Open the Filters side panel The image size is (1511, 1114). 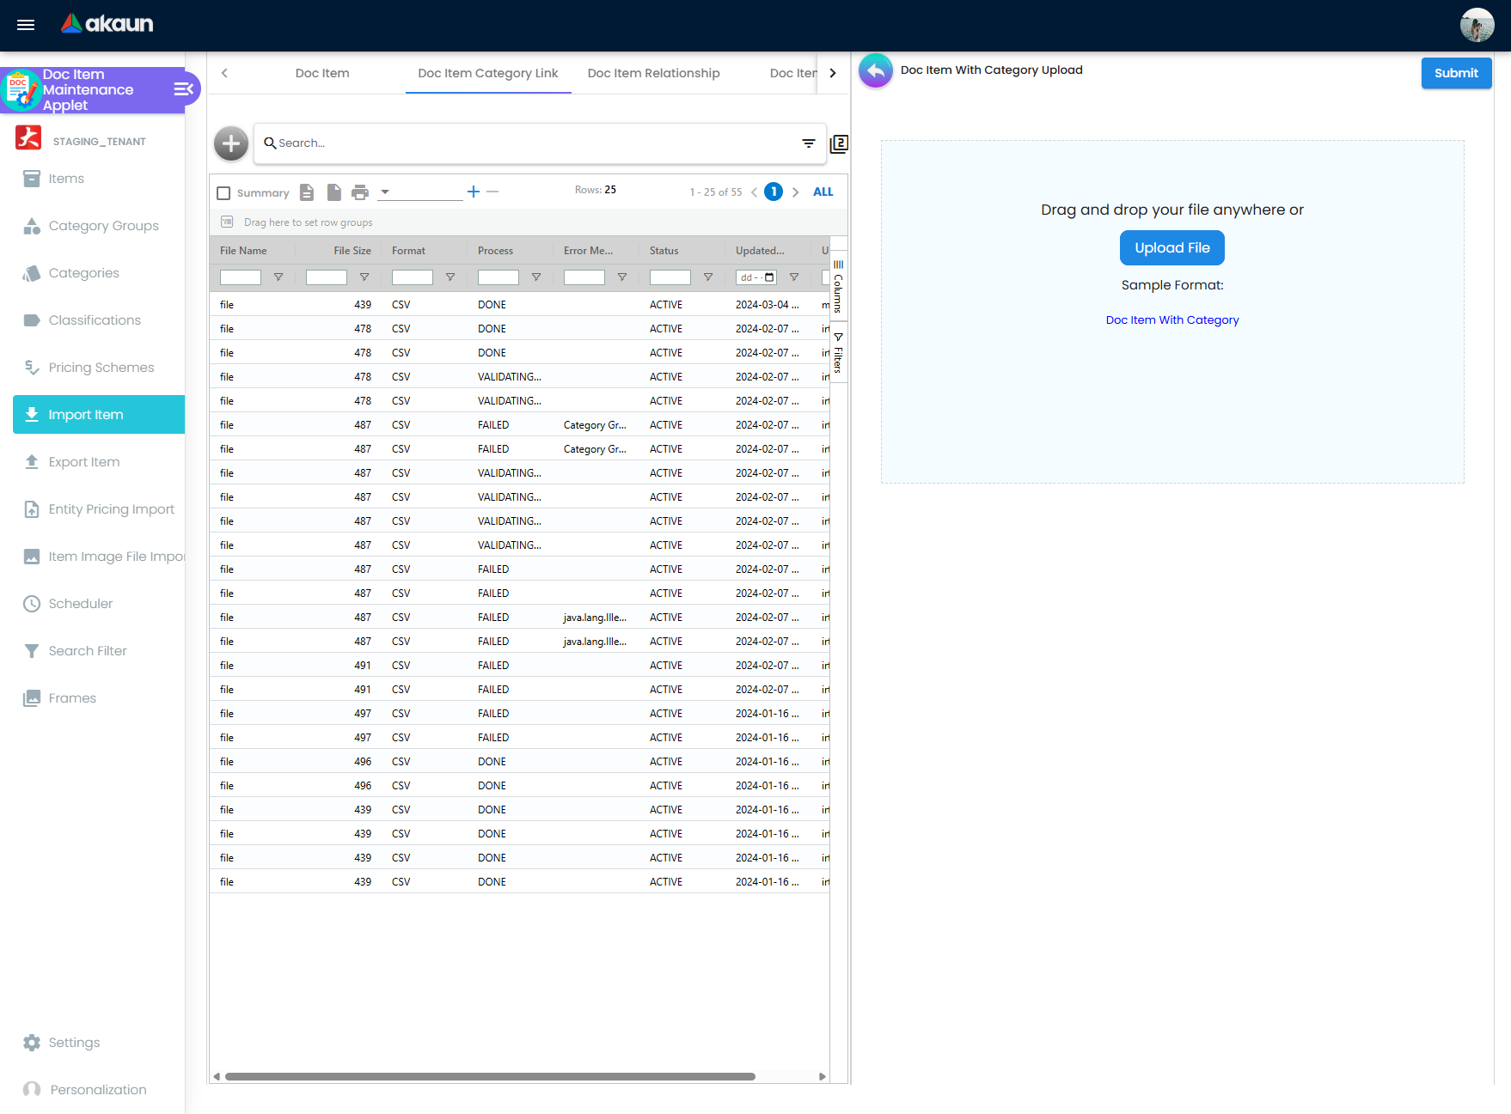(x=838, y=353)
